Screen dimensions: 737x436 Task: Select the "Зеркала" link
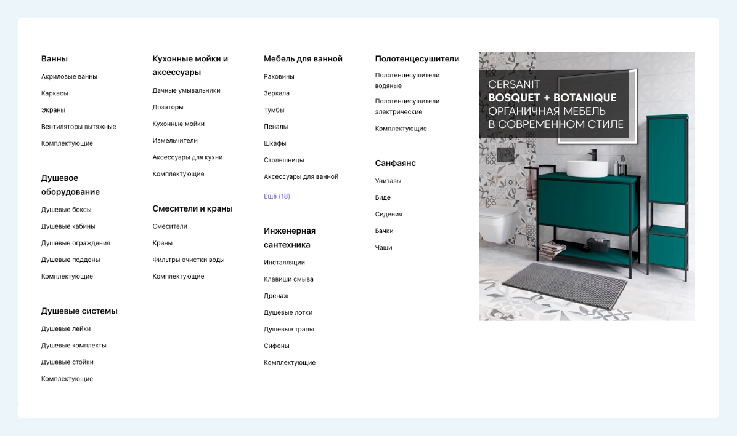pos(277,93)
